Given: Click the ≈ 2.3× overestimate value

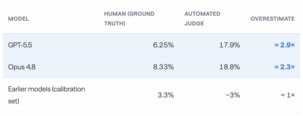Looking at the screenshot, I should tap(285, 67).
